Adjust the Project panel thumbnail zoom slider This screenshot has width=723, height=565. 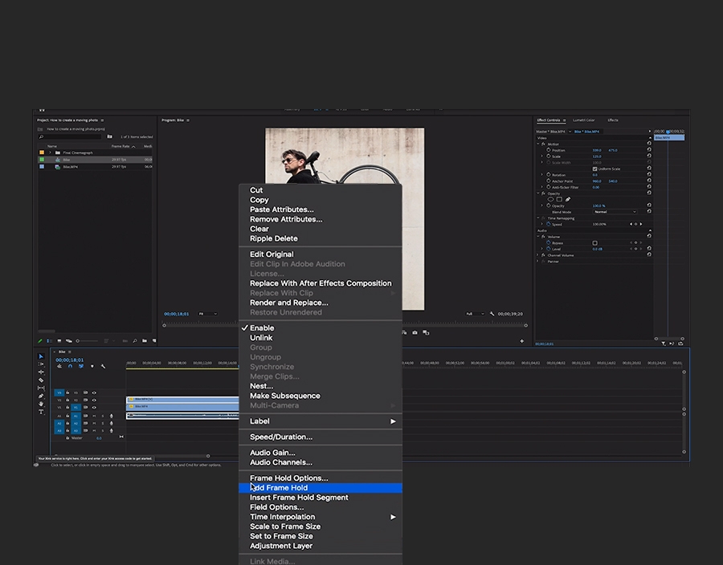click(87, 341)
